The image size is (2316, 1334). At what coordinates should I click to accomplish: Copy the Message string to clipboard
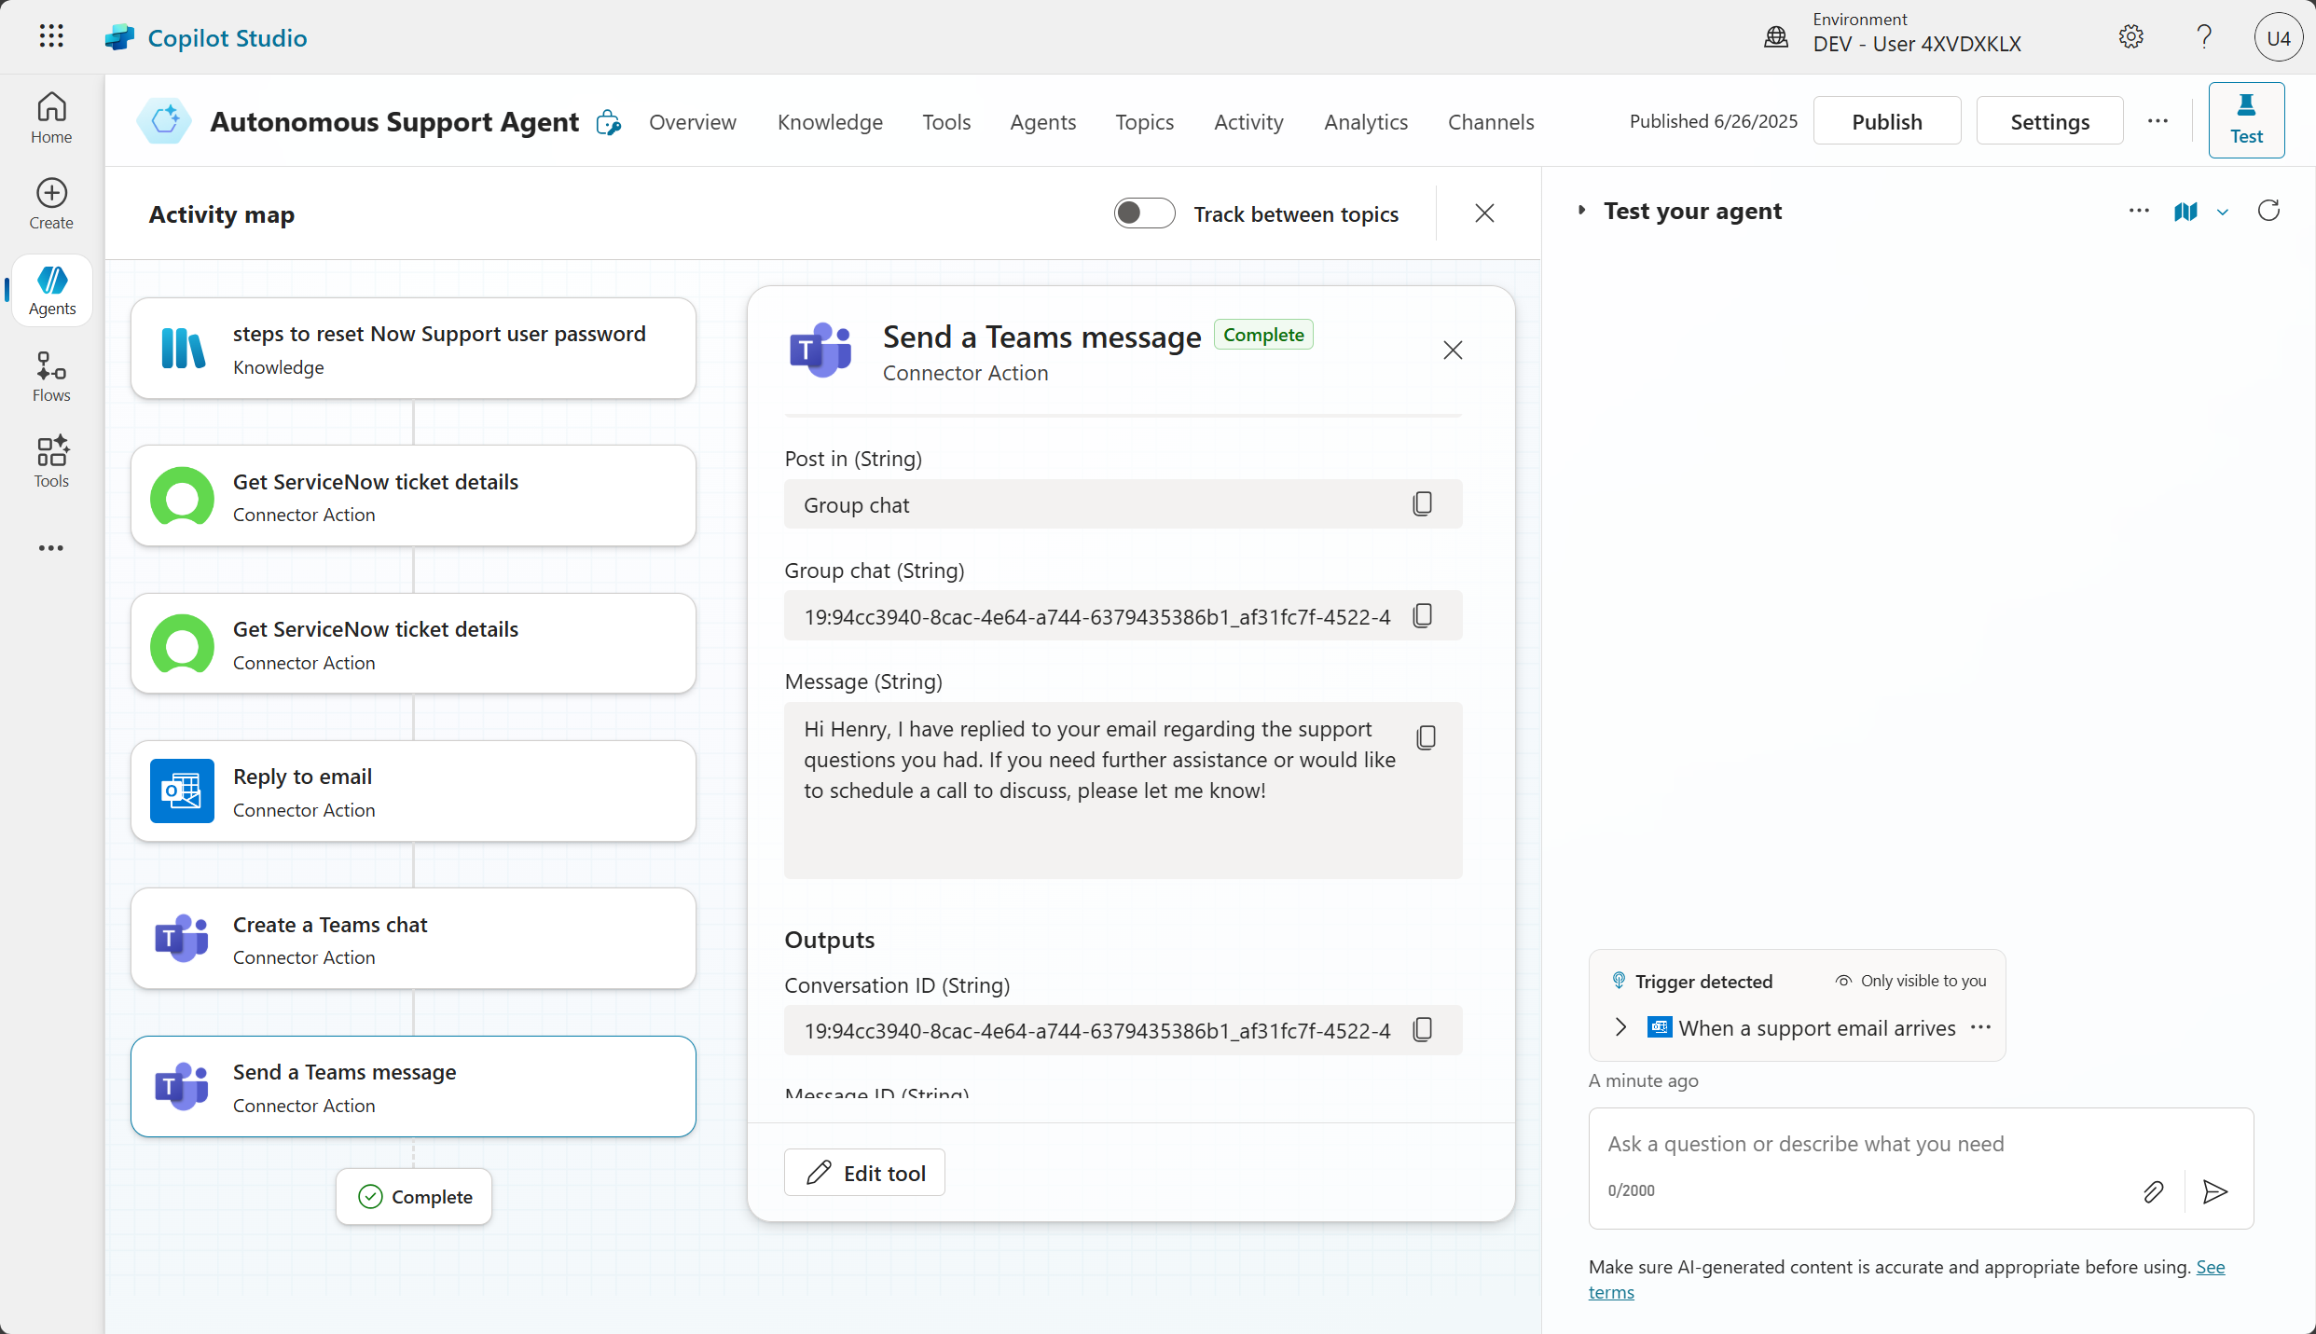coord(1426,737)
